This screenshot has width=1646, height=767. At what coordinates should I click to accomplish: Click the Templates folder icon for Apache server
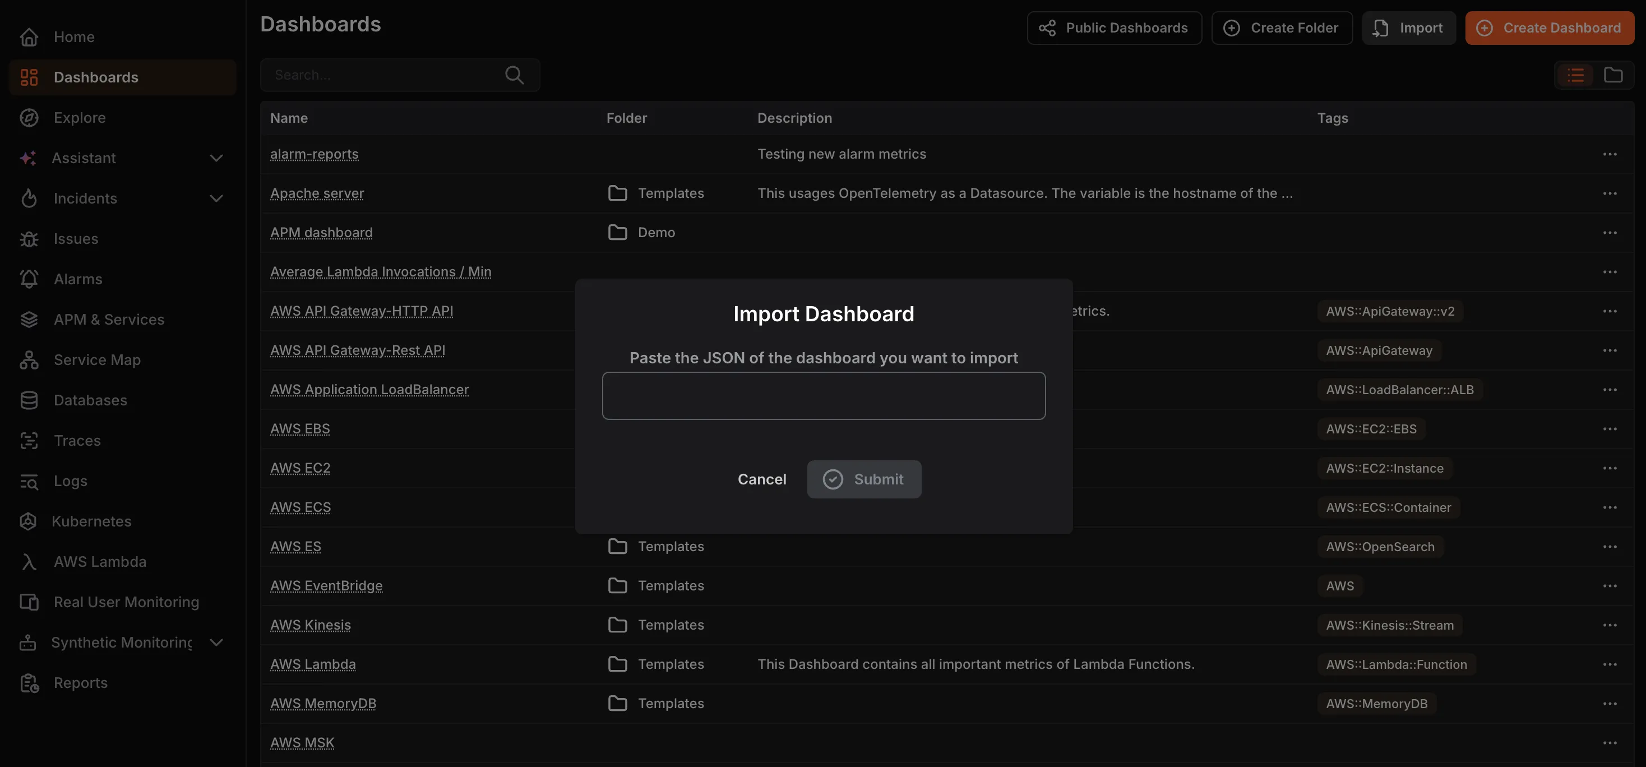[617, 193]
